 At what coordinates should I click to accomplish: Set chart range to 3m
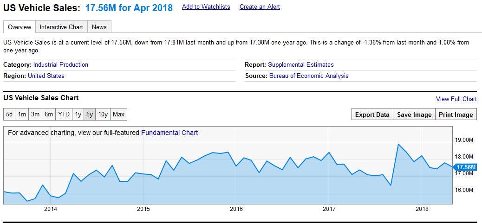tap(35, 114)
